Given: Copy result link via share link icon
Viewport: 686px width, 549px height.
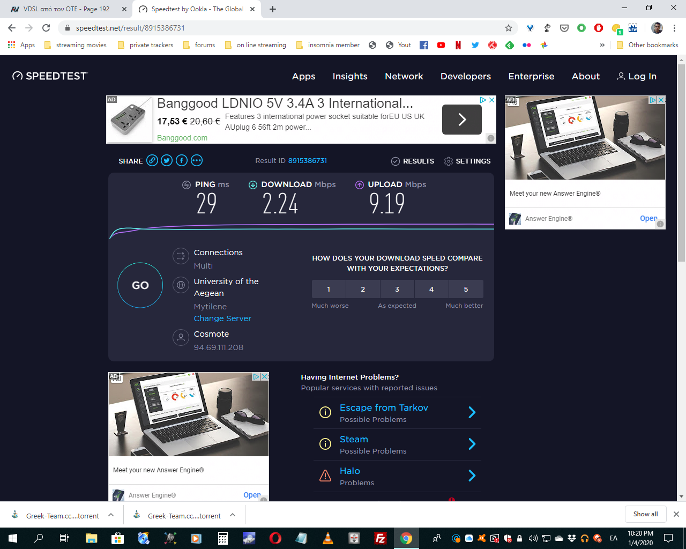Looking at the screenshot, I should click(152, 160).
